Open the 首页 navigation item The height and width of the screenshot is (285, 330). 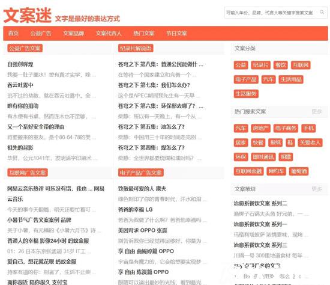pos(13,33)
